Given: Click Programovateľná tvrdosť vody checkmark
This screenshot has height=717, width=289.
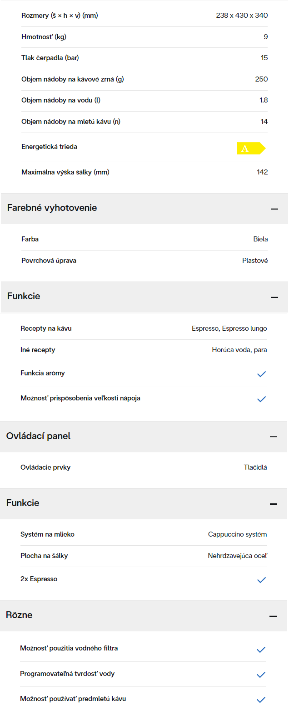Looking at the screenshot, I should pyautogui.click(x=261, y=675).
